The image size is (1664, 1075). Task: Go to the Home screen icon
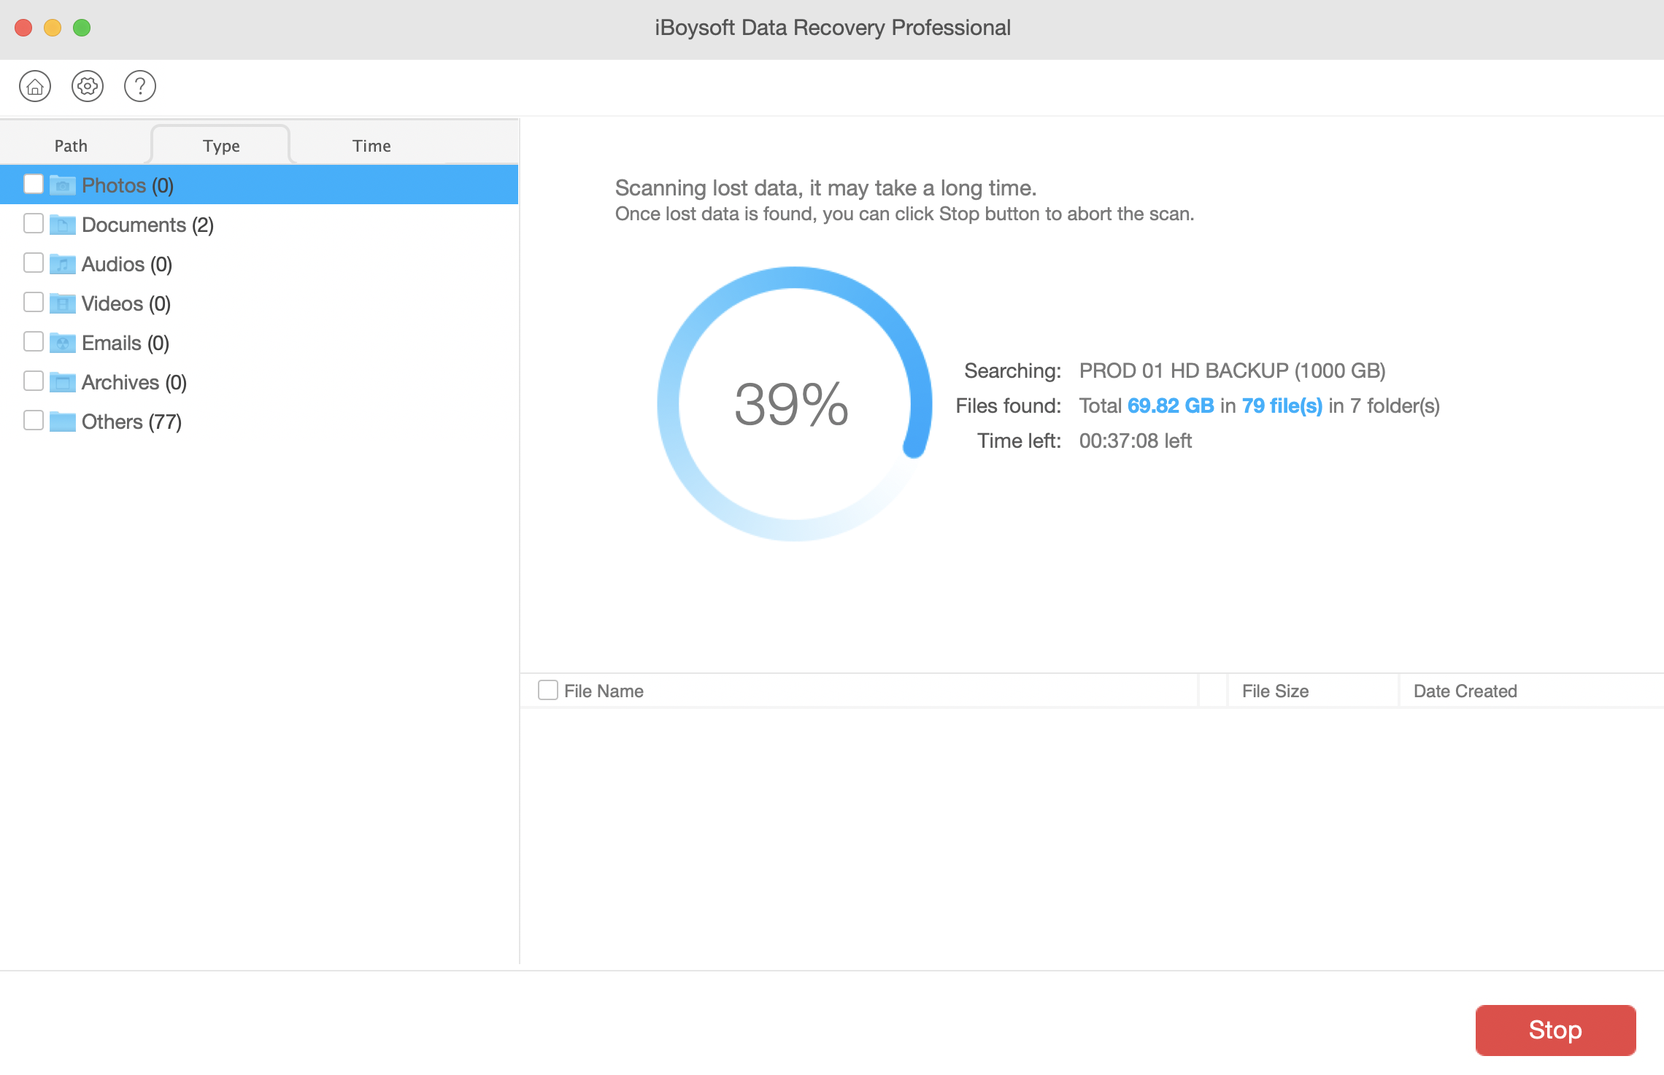point(35,86)
